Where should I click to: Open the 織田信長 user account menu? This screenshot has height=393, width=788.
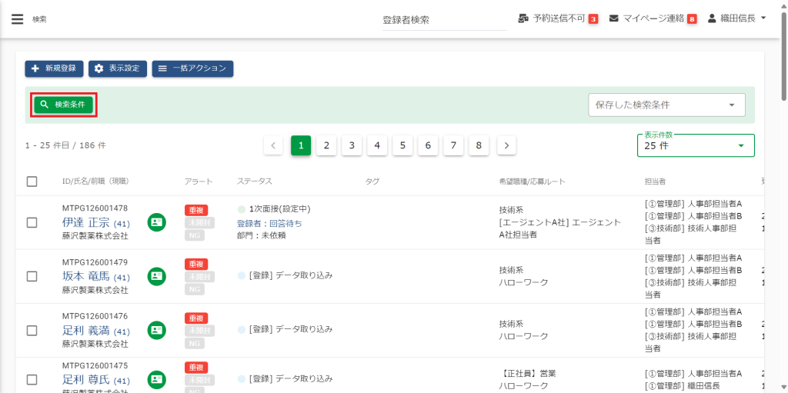tap(736, 18)
